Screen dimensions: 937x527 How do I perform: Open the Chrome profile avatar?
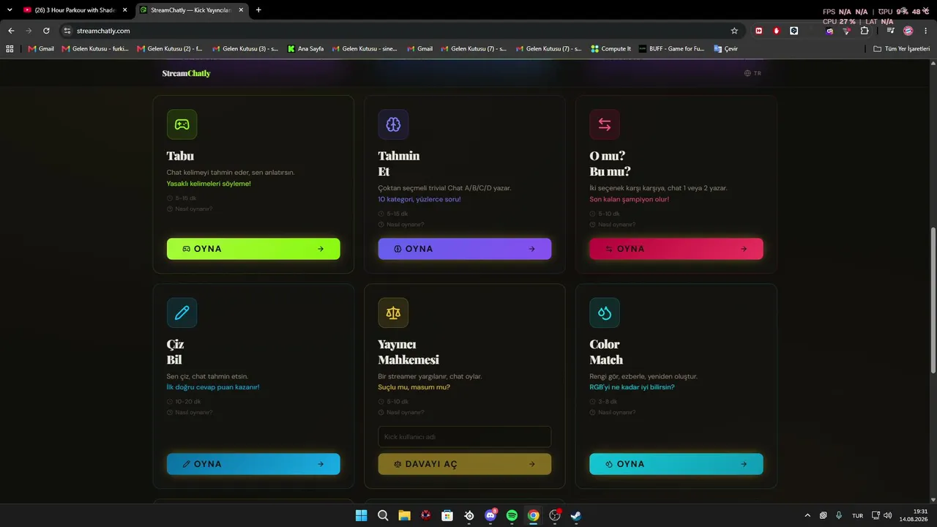[908, 31]
